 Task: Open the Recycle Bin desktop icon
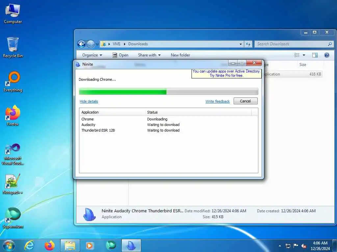tap(13, 47)
